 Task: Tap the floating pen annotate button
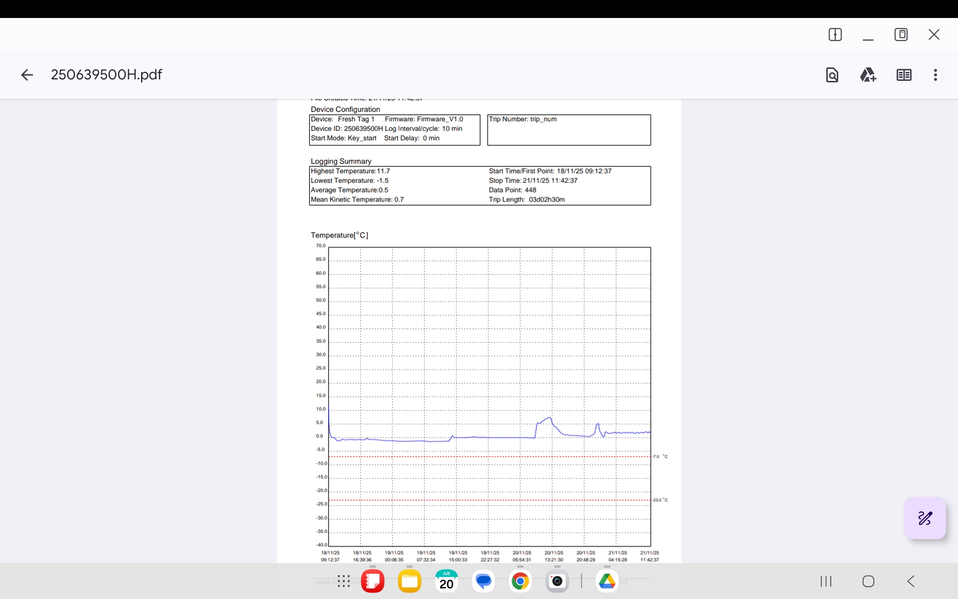pyautogui.click(x=925, y=518)
